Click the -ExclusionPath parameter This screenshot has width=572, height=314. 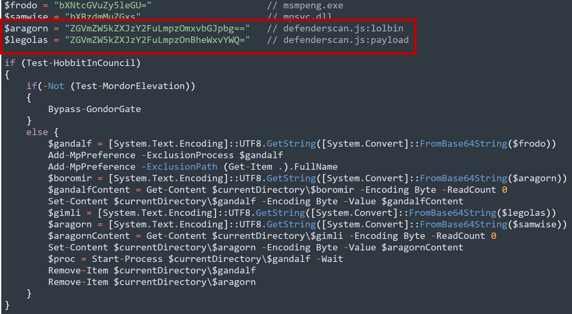pyautogui.click(x=179, y=167)
